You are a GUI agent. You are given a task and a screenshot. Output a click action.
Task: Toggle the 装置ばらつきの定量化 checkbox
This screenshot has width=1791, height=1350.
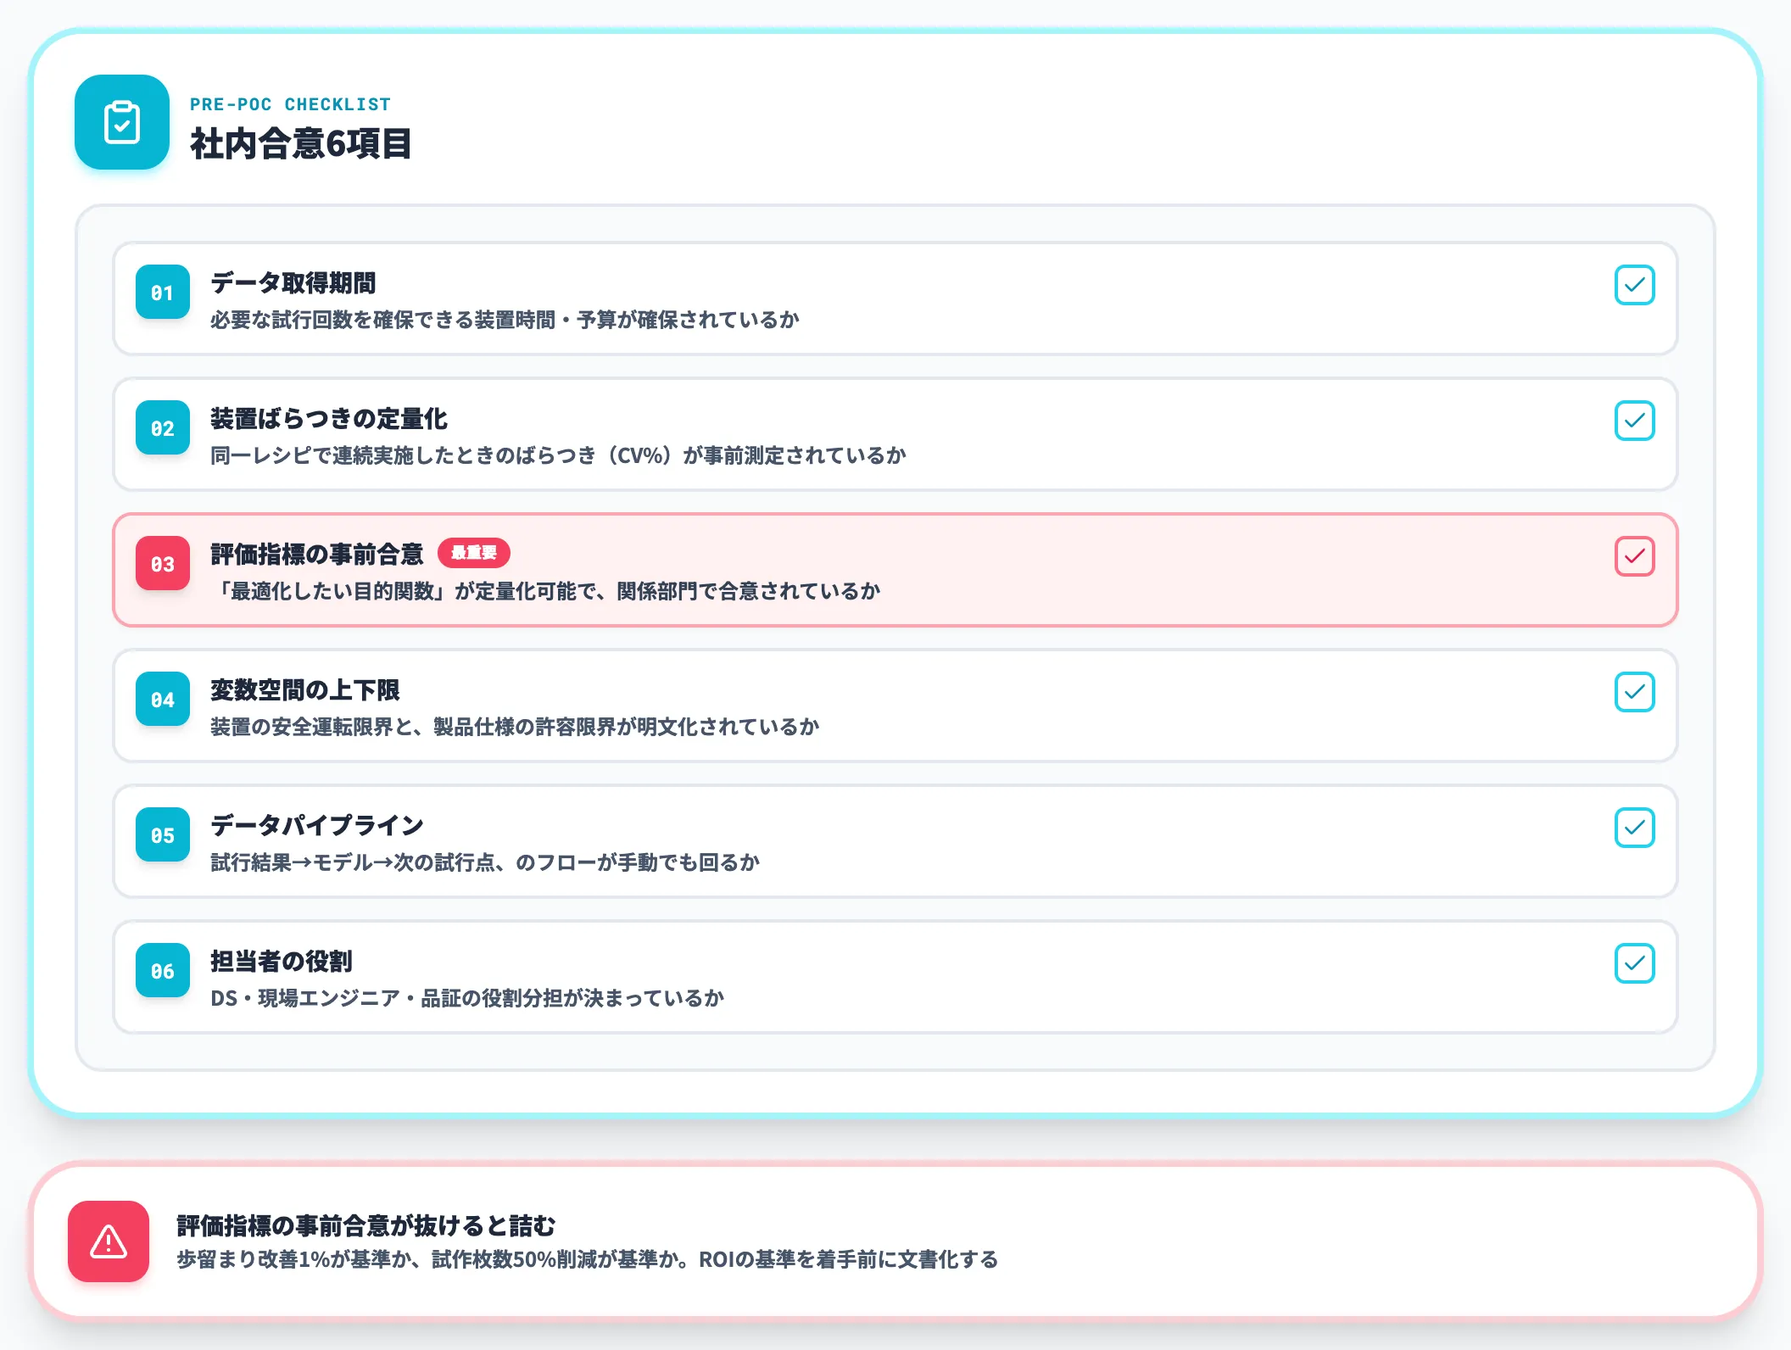(1635, 421)
